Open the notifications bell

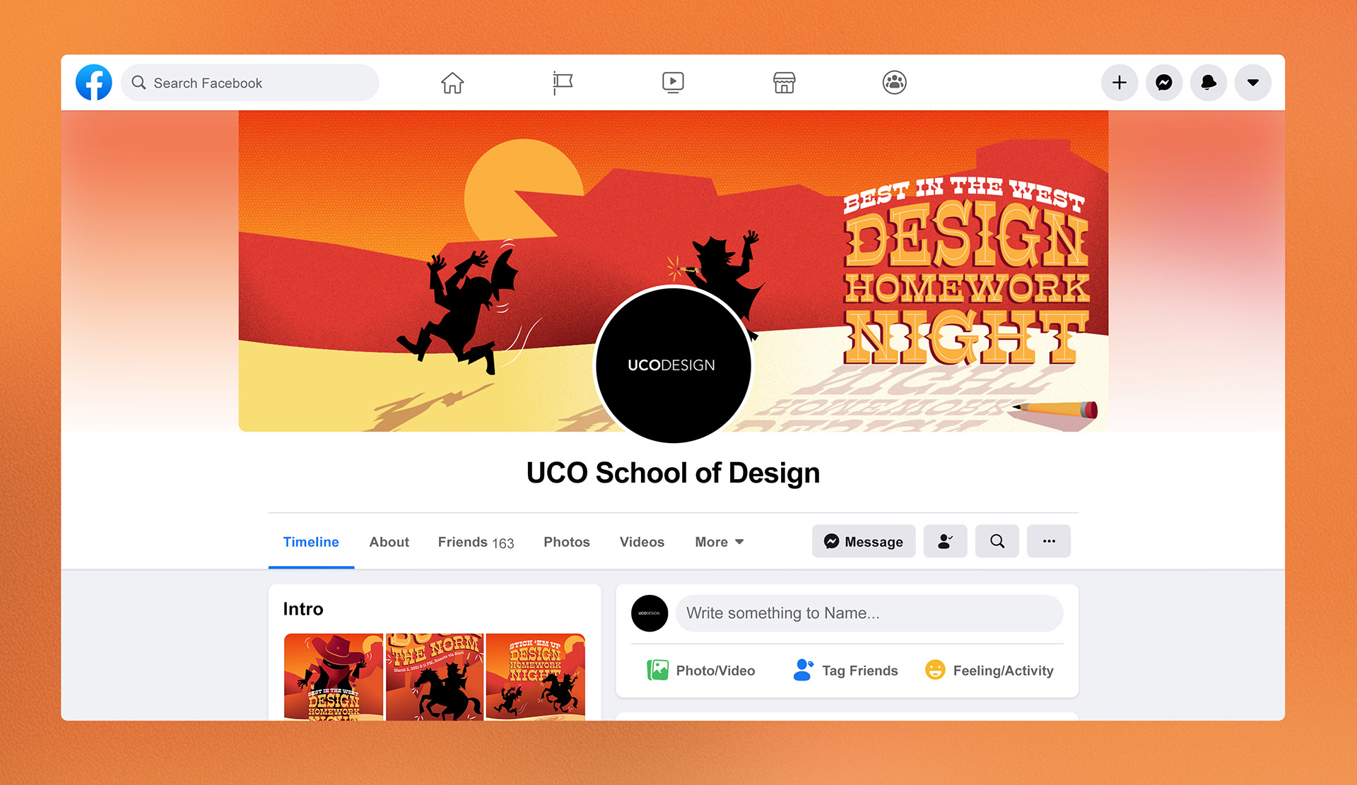point(1209,83)
